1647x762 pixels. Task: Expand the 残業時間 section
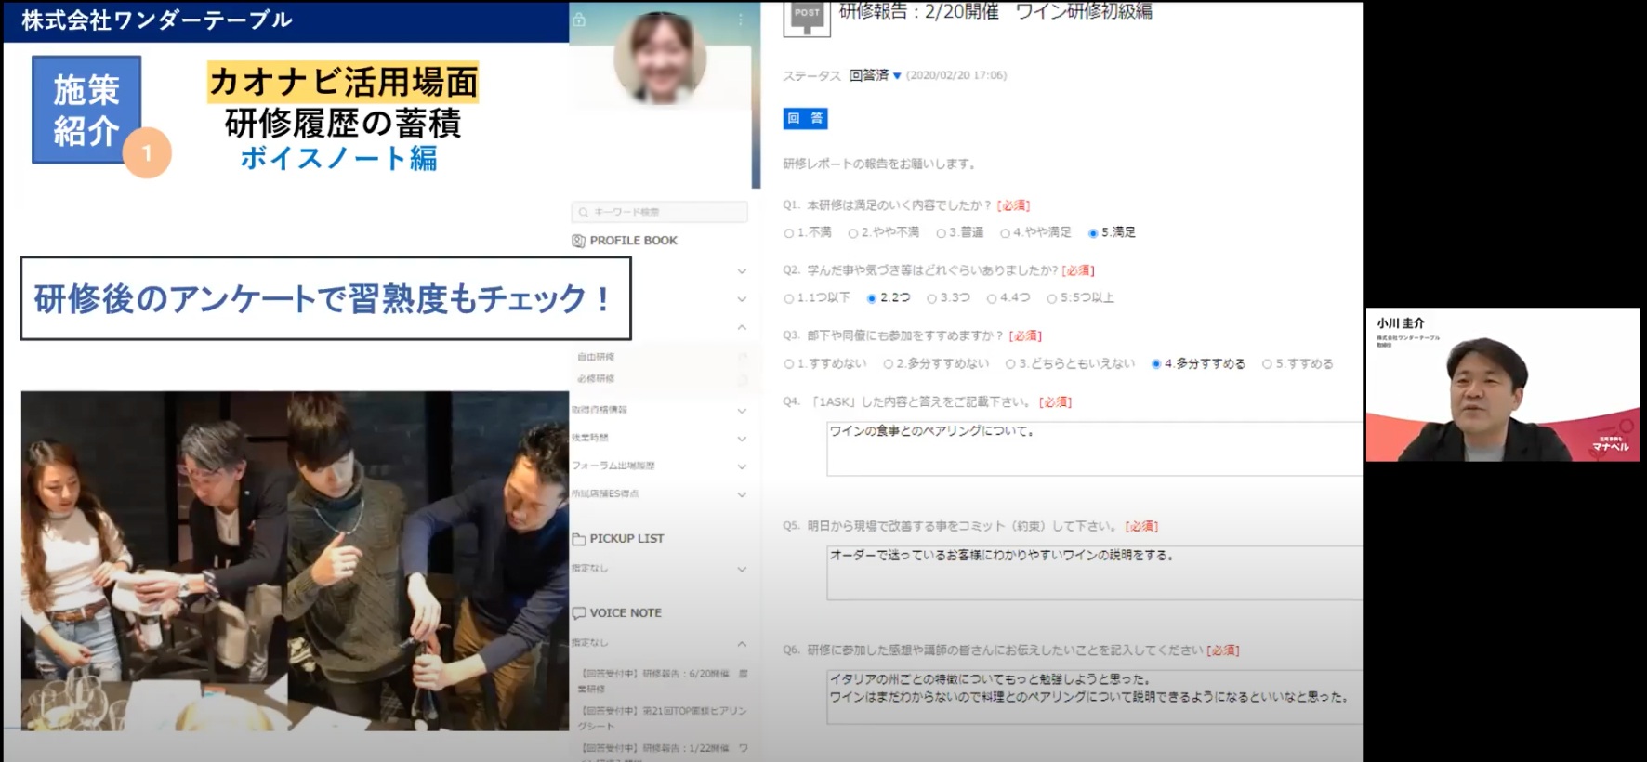(x=742, y=439)
